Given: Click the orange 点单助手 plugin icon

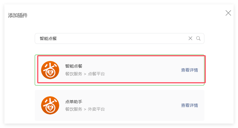Looking at the screenshot, I should click(x=50, y=105).
